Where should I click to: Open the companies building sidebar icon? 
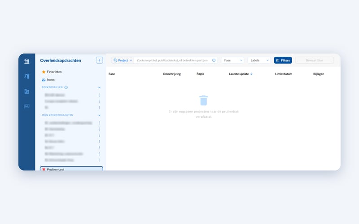27,91
